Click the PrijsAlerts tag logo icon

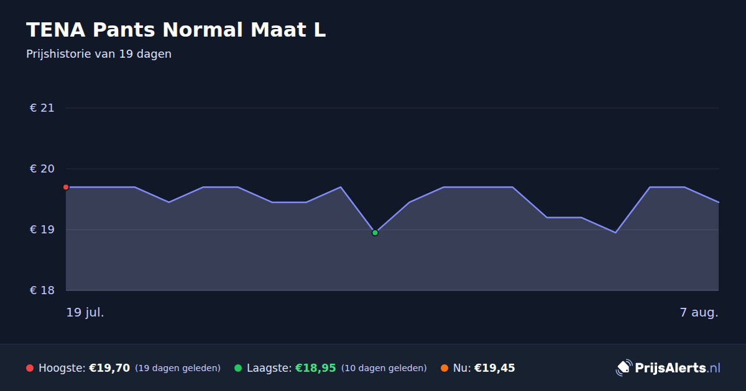point(624,368)
